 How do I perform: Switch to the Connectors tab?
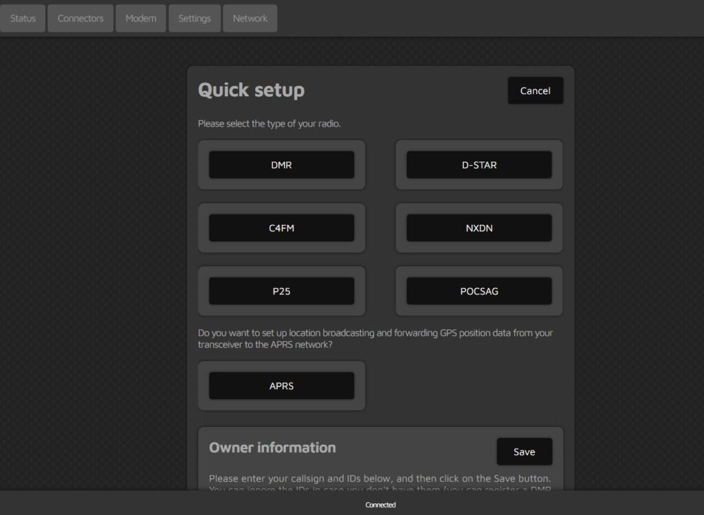pos(80,19)
